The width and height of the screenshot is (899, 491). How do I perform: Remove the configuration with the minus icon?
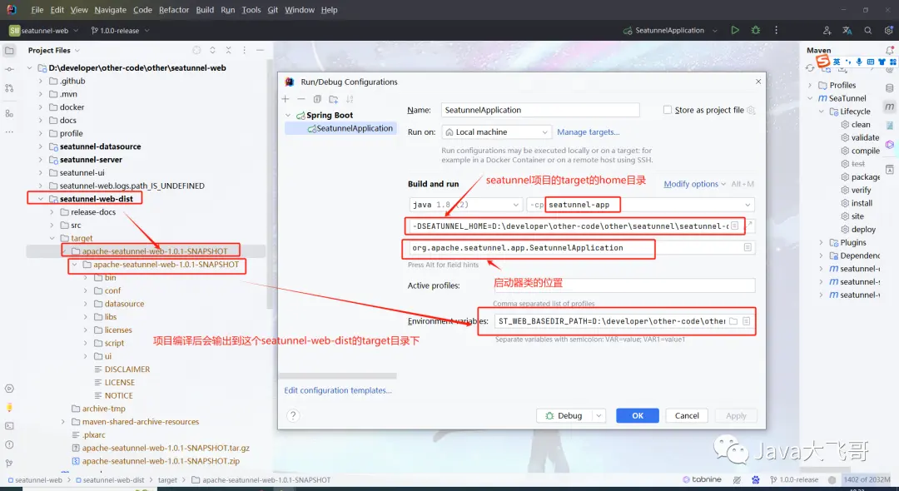[301, 99]
